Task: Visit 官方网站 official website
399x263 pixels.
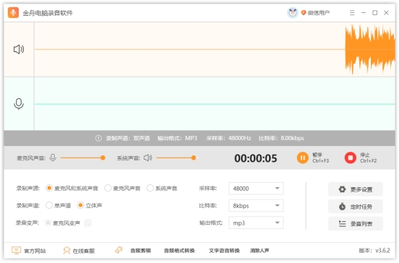Action: 29,251
